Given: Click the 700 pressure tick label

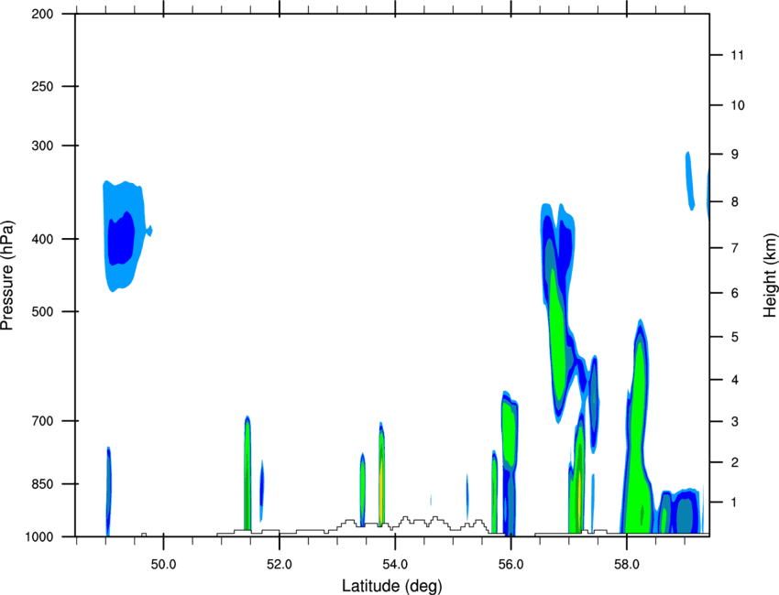Looking at the screenshot, I should pyautogui.click(x=42, y=421).
